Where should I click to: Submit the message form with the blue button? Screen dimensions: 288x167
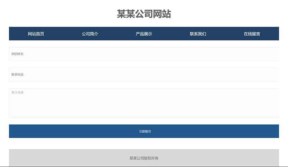(x=144, y=131)
